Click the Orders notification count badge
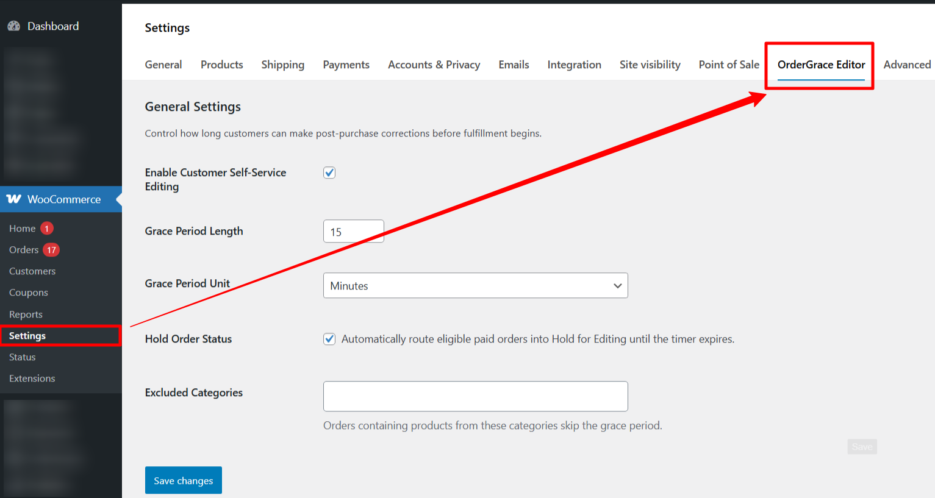This screenshot has height=498, width=935. pos(51,249)
